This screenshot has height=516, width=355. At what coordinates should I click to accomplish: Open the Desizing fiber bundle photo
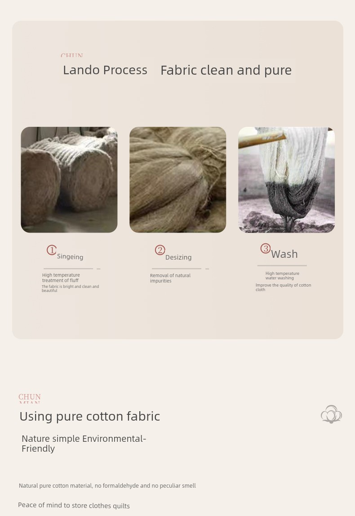click(178, 179)
